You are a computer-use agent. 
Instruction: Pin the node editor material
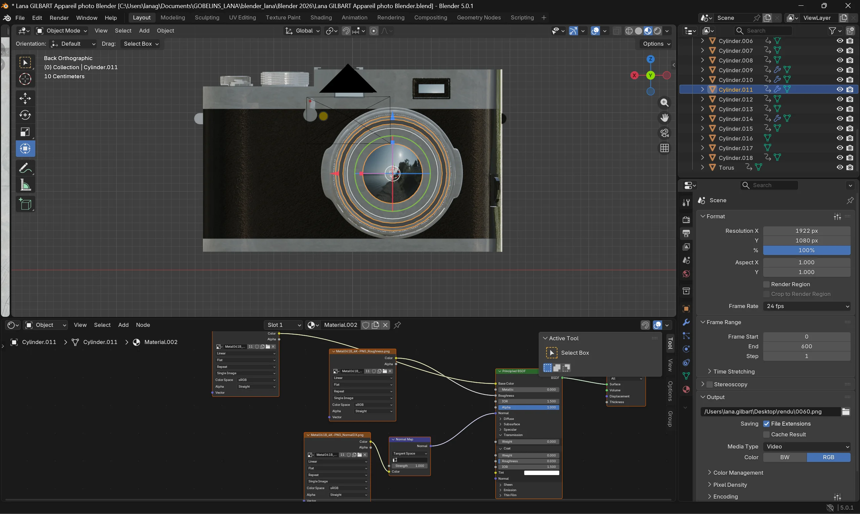click(398, 325)
